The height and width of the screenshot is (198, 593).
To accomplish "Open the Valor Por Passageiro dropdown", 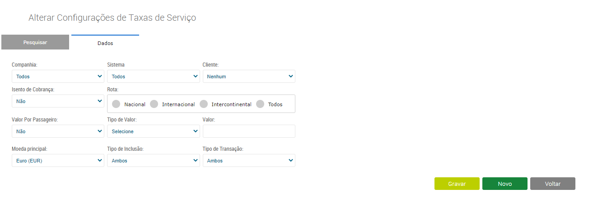I will coord(58,131).
